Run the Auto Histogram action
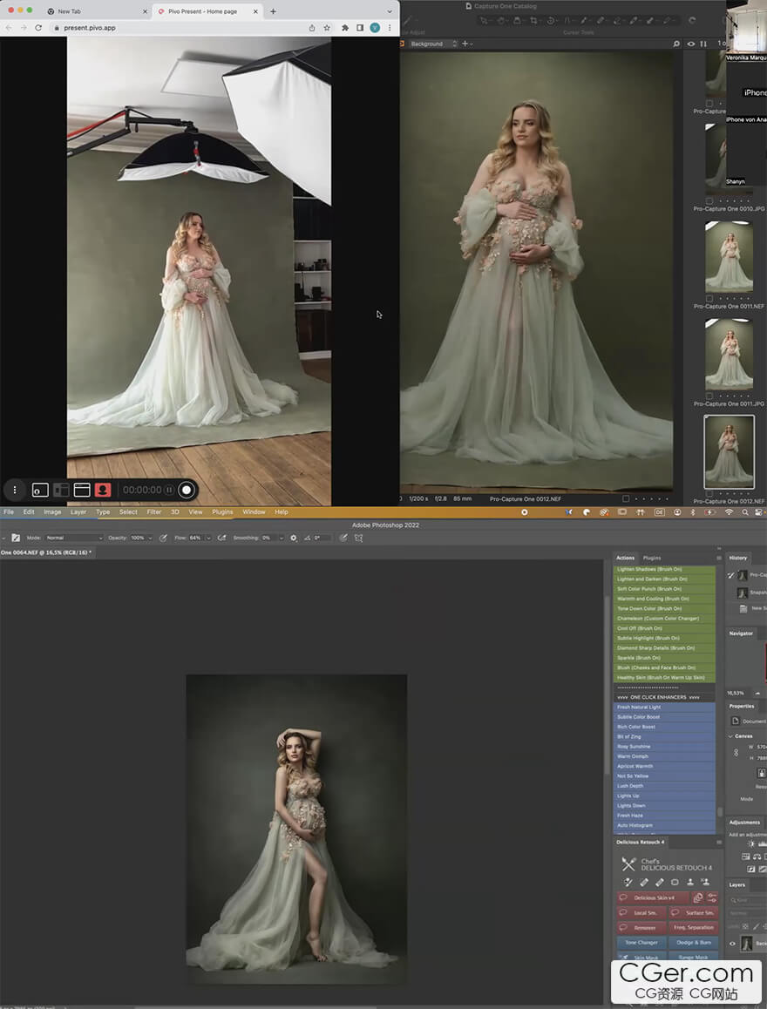Image resolution: width=767 pixels, height=1009 pixels. click(663, 825)
